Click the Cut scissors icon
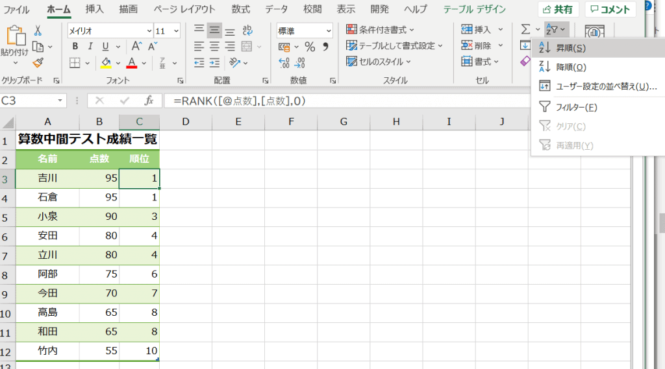 tap(38, 30)
